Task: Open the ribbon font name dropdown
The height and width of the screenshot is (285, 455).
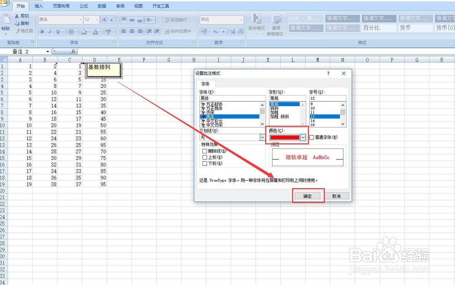Action: coord(81,20)
